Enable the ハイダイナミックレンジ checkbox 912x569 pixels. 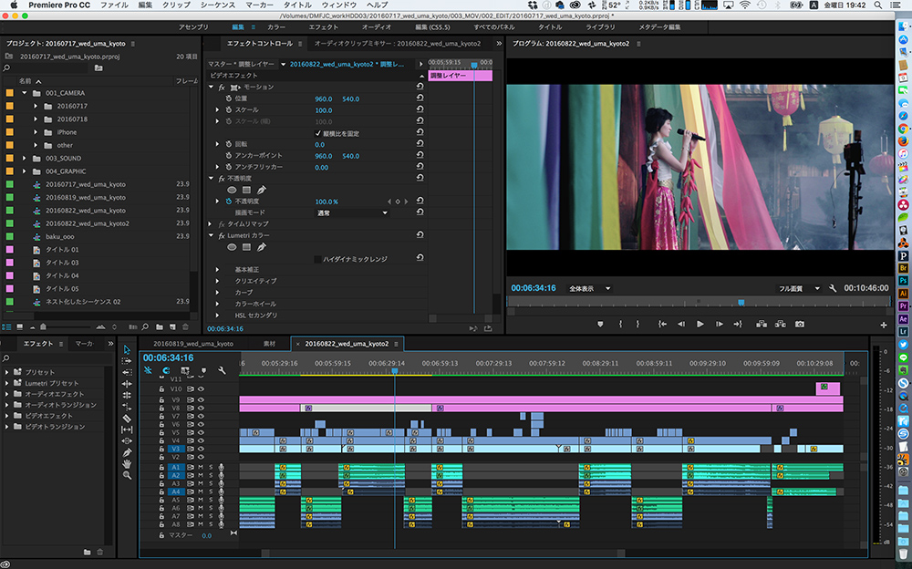pos(317,259)
